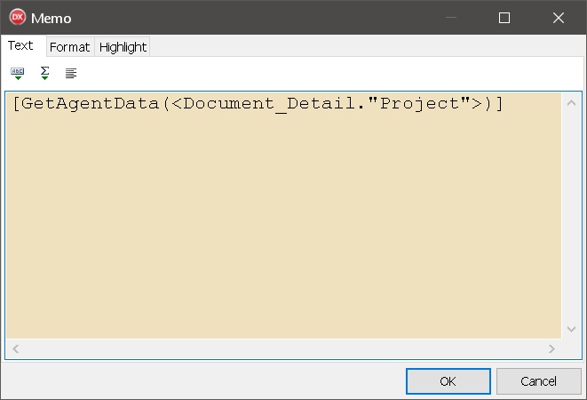Click the DX application icon in title bar
This screenshot has height=400, width=587.
tap(17, 18)
